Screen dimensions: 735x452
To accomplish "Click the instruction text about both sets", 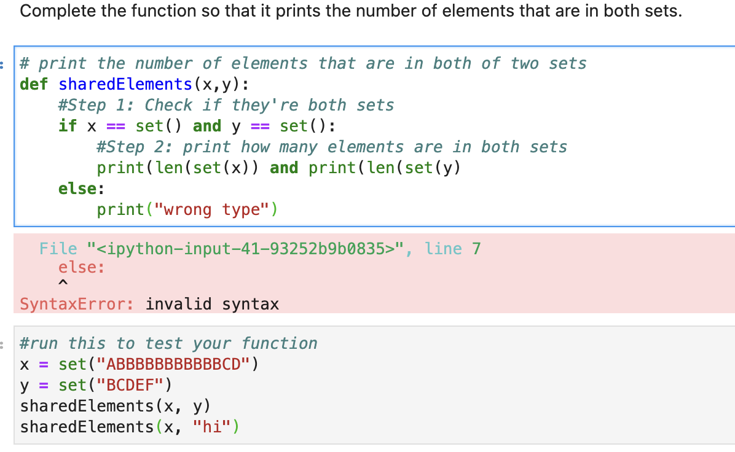I will coord(351,11).
